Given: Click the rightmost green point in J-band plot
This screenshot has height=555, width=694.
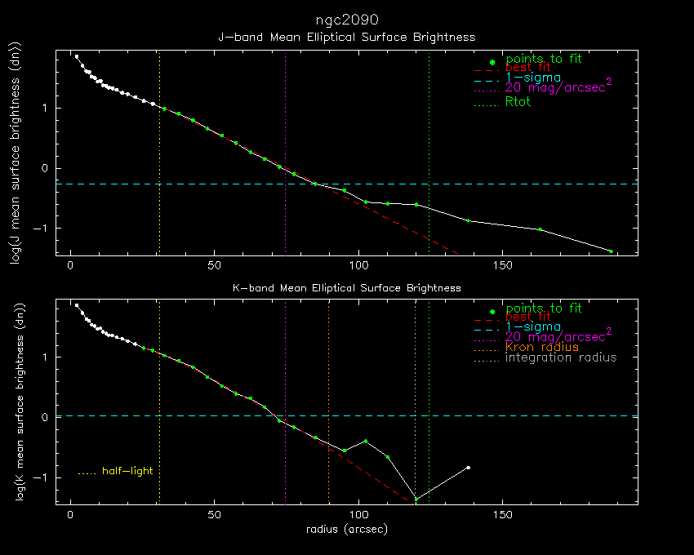Looking at the screenshot, I should [x=611, y=251].
